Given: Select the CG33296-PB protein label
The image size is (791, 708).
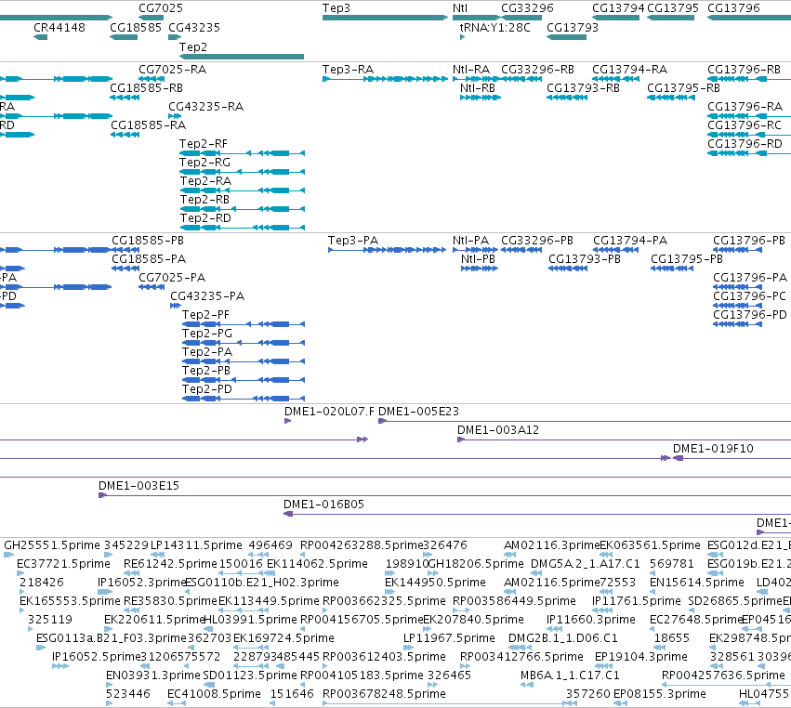Looking at the screenshot, I should click(537, 240).
